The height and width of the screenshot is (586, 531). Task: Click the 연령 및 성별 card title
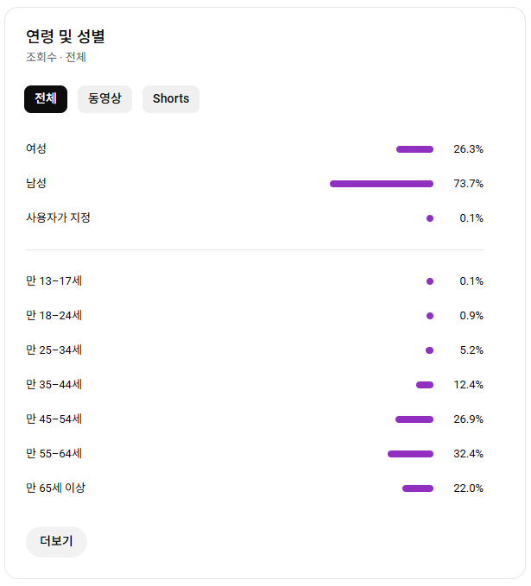(x=66, y=36)
